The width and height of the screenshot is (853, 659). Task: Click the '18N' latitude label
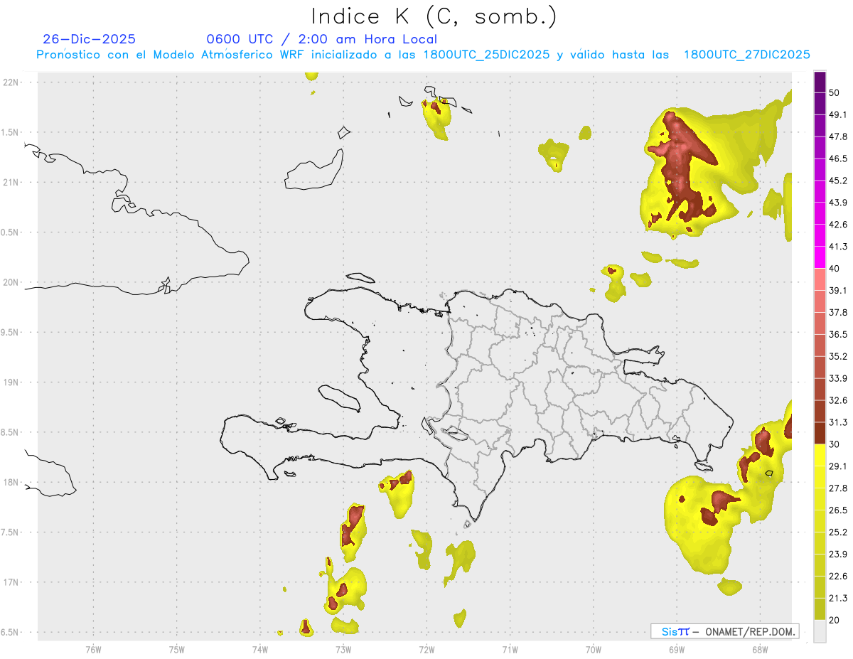pos(11,482)
